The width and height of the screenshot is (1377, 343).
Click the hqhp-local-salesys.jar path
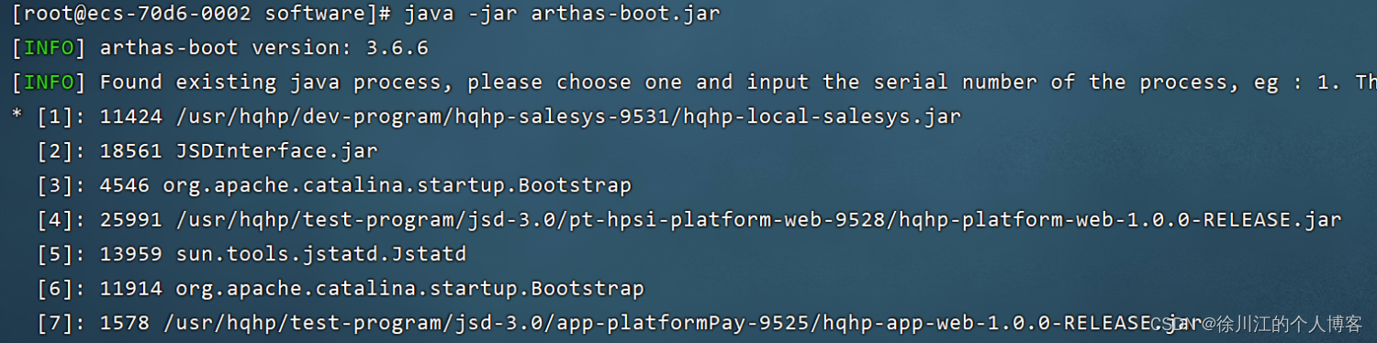point(562,116)
